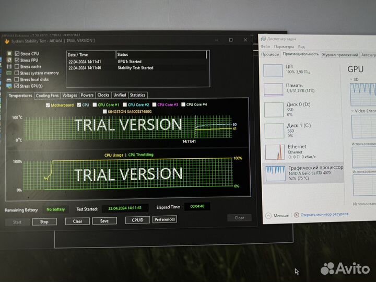The height and width of the screenshot is (282, 376).
Task: Click the memory module icon beside Stress system memory
Action: point(9,73)
